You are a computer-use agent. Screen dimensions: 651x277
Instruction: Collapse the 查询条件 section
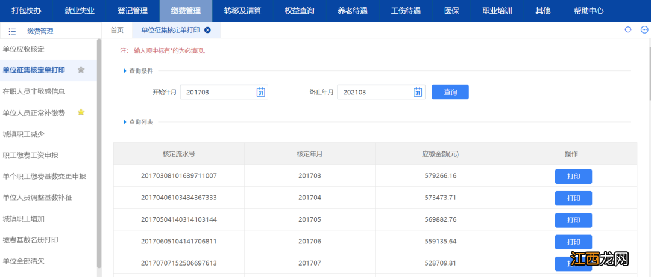(x=125, y=71)
